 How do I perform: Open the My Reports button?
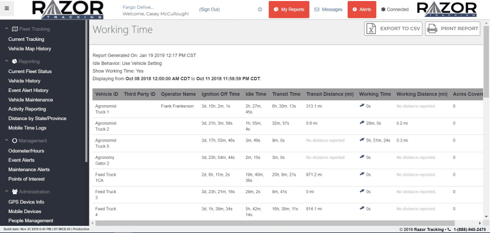click(289, 9)
